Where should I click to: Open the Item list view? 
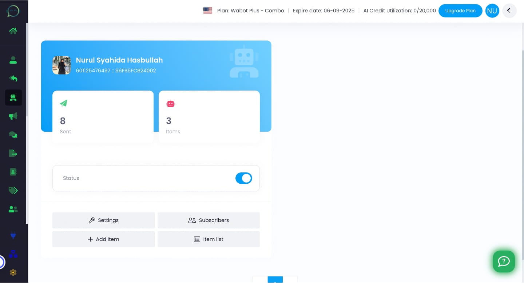(x=209, y=239)
